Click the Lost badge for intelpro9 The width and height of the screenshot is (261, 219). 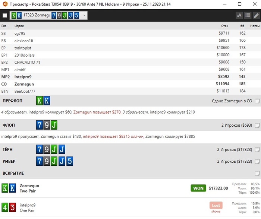click(216, 206)
